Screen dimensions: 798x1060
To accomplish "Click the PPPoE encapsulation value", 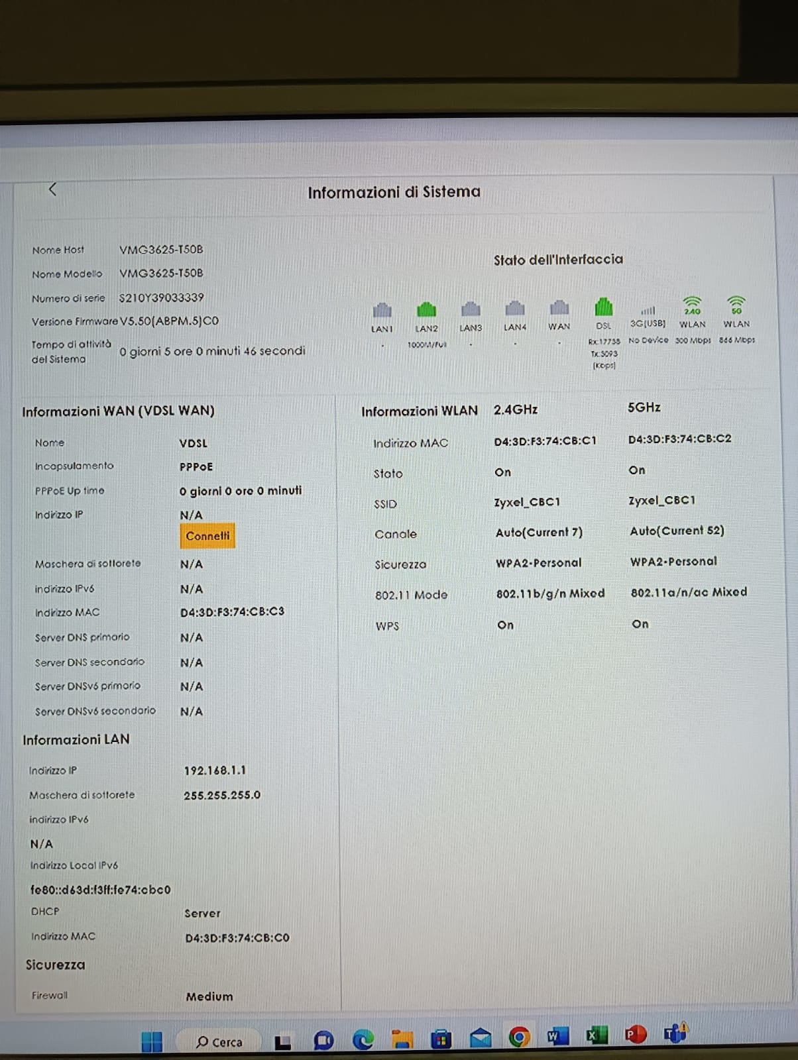I will (196, 467).
